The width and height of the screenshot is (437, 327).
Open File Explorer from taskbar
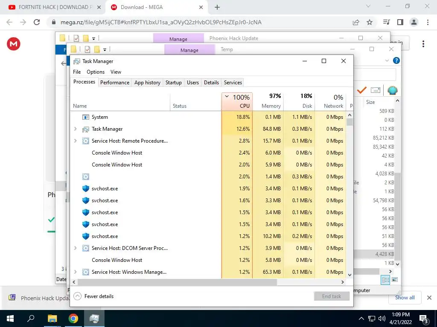(x=52, y=318)
